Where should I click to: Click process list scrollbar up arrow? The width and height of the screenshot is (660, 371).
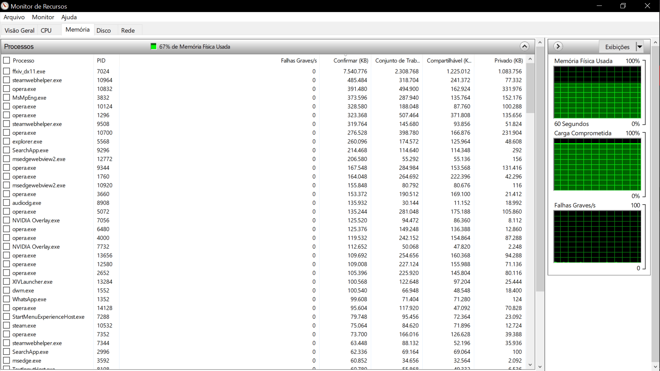point(530,59)
